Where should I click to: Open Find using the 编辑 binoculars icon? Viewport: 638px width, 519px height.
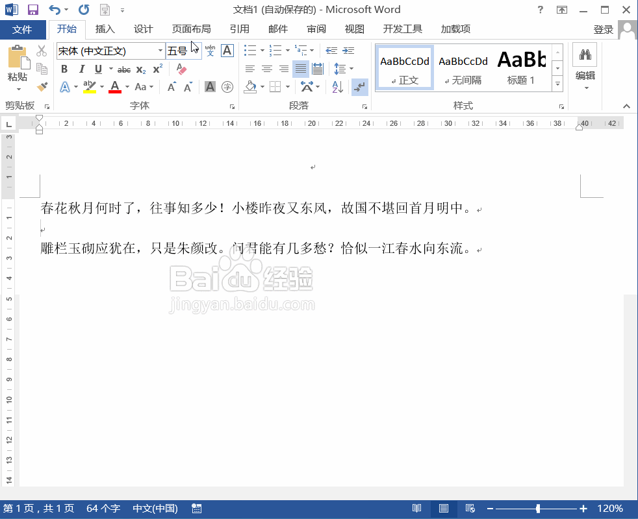point(584,54)
